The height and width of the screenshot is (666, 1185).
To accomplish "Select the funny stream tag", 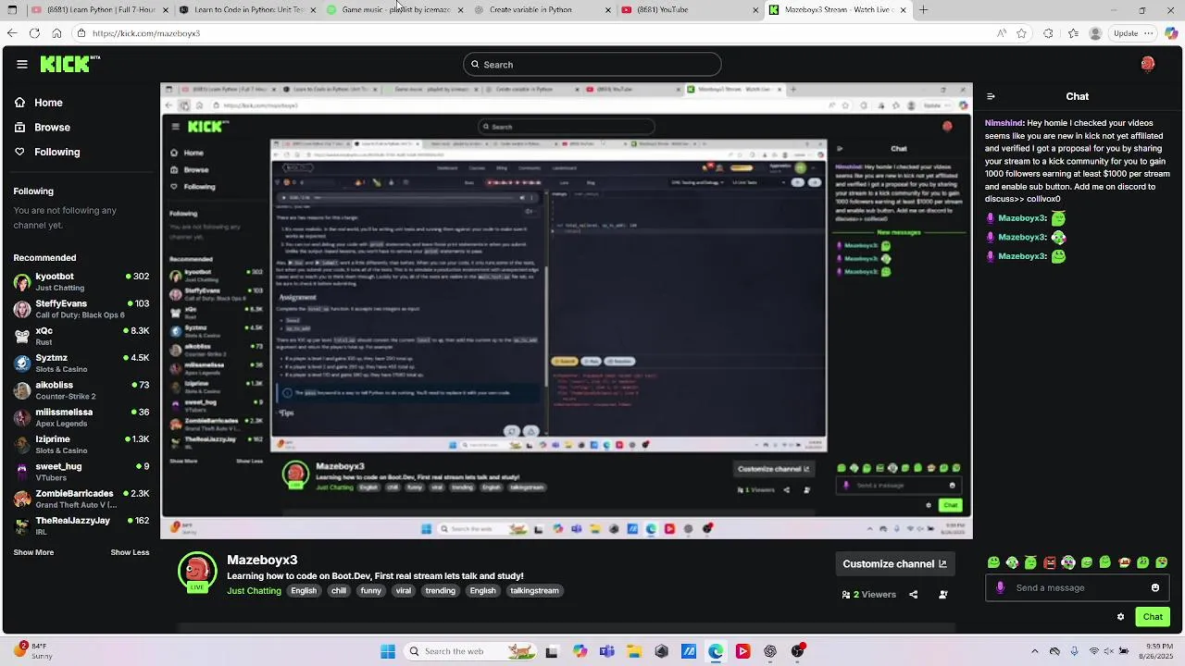I will [x=371, y=590].
